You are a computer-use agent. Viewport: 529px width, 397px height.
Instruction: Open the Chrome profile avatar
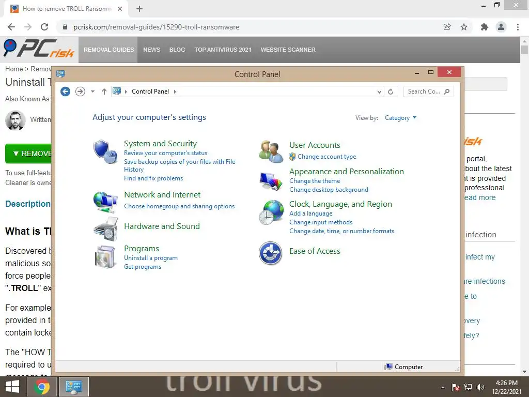pos(501,27)
